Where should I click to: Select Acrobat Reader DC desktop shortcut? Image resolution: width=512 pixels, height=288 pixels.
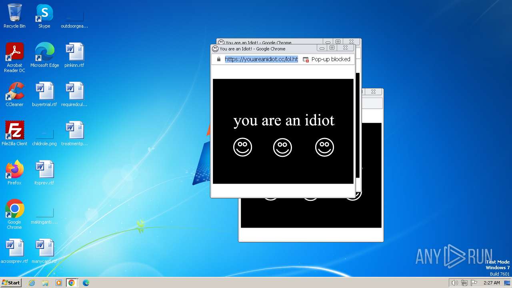(14, 58)
